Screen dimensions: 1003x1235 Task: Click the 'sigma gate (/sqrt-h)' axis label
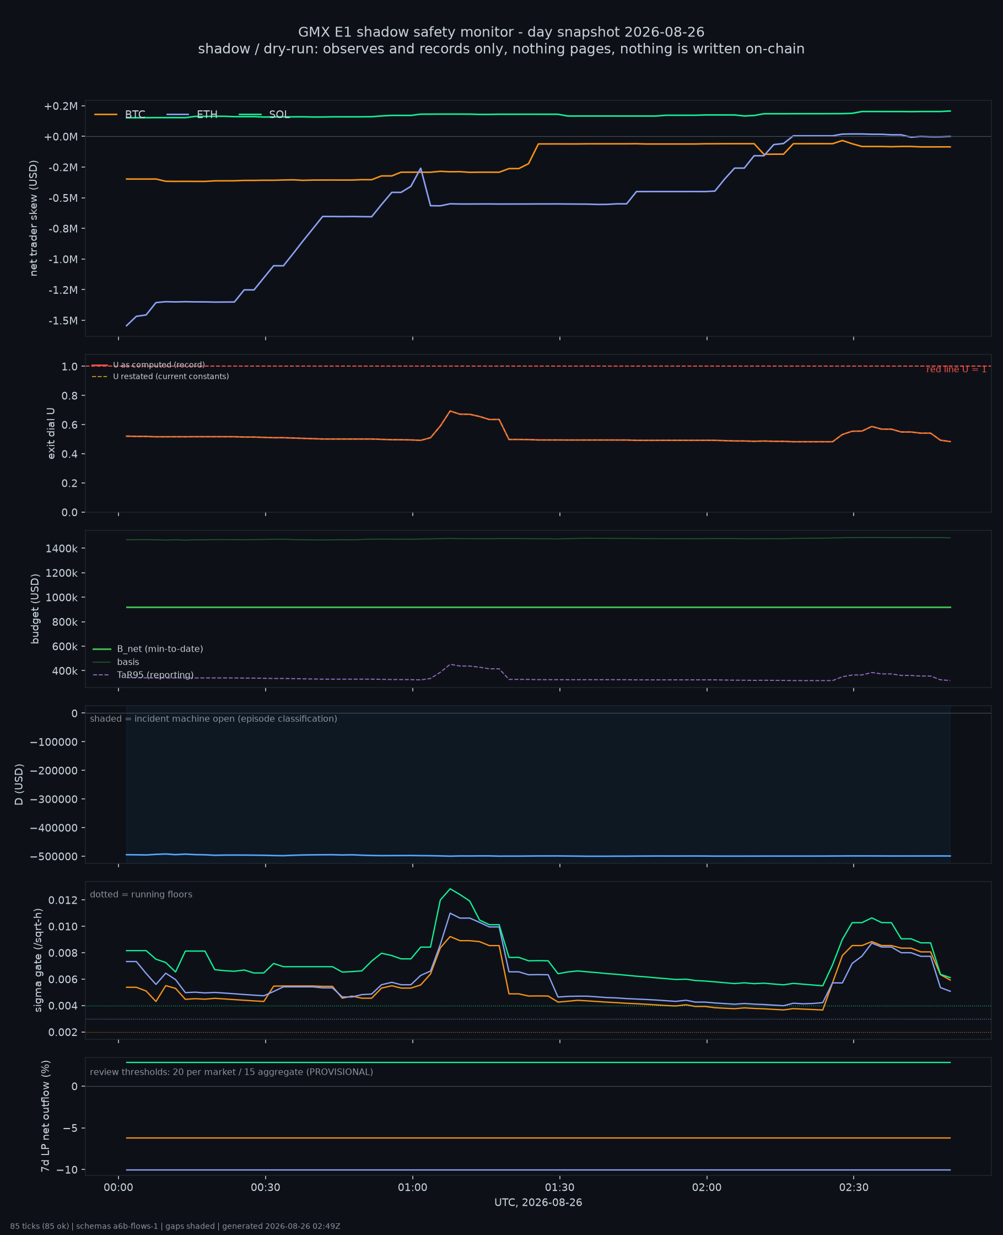[x=38, y=960]
